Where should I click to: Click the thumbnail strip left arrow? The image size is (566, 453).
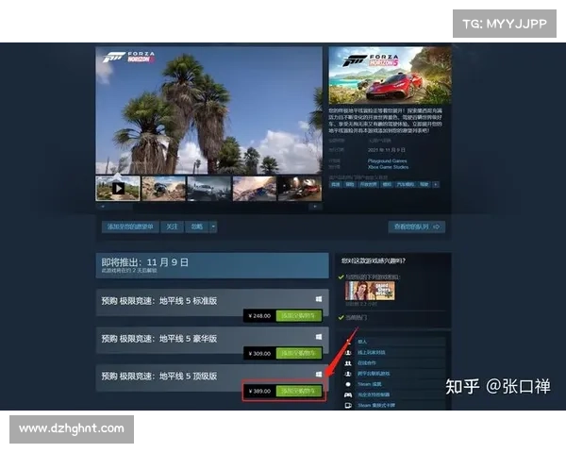tap(103, 207)
